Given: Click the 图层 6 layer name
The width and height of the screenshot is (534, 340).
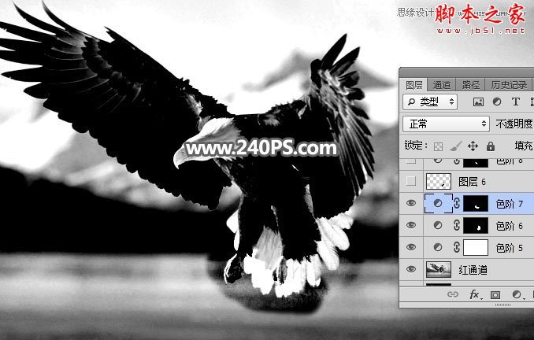Looking at the screenshot, I should point(473,182).
